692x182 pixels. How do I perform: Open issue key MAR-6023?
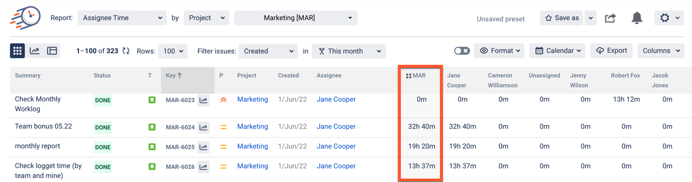(180, 100)
